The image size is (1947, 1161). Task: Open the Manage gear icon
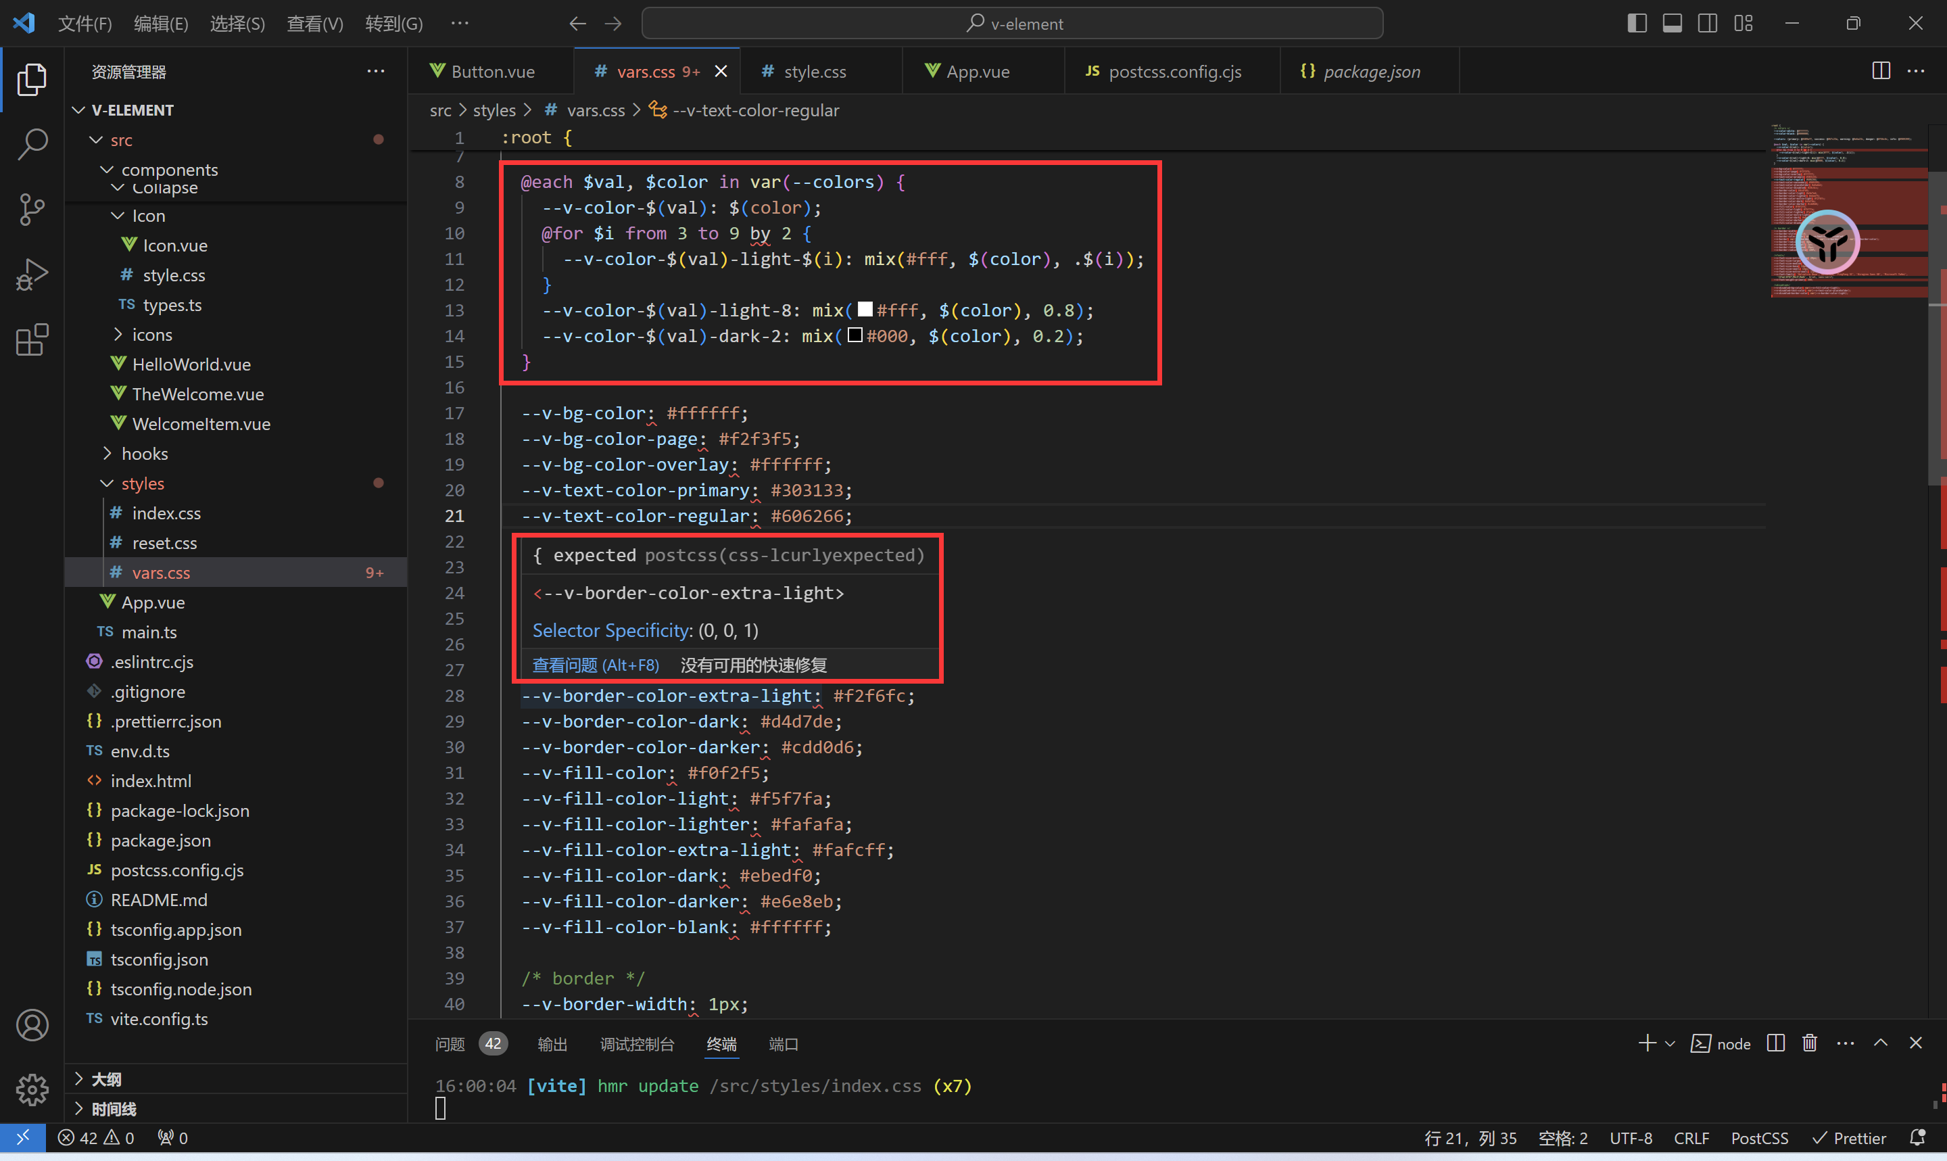[x=32, y=1090]
